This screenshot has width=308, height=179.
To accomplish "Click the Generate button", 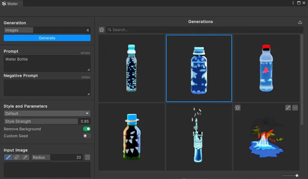I will [47, 38].
